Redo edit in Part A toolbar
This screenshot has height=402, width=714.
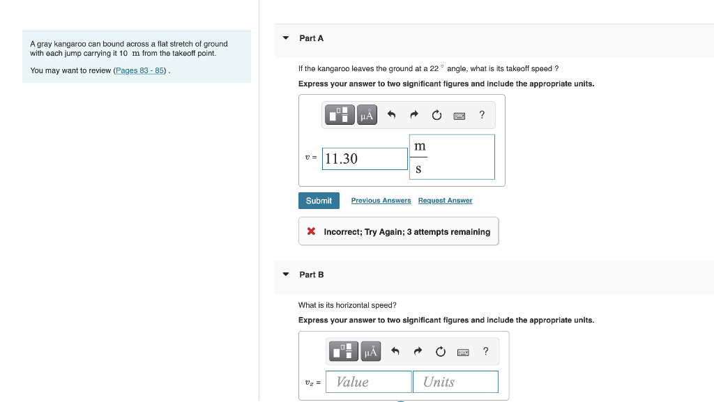(x=414, y=114)
